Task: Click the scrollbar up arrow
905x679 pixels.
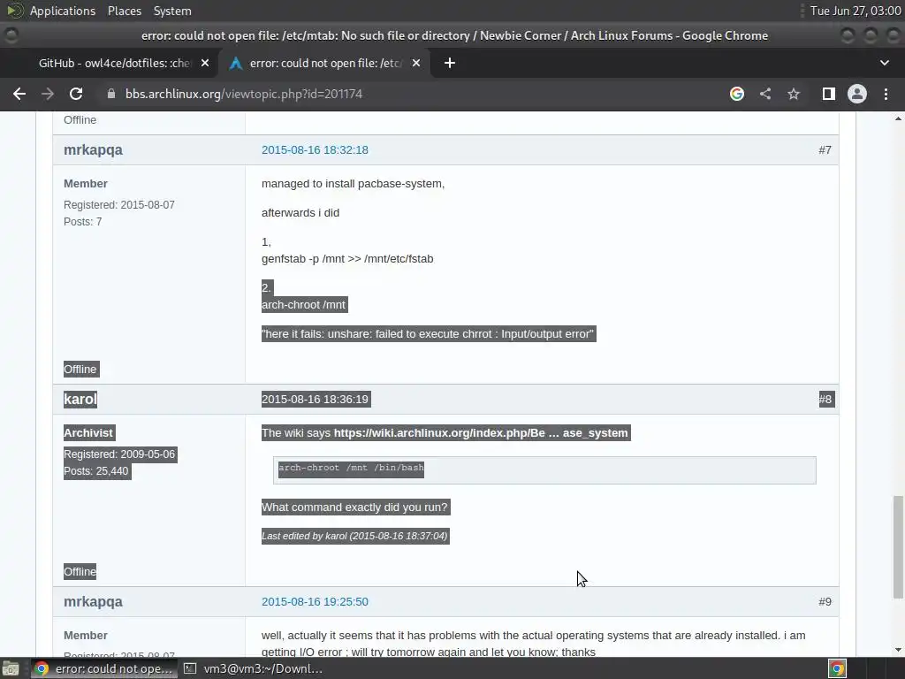Action: (898, 119)
